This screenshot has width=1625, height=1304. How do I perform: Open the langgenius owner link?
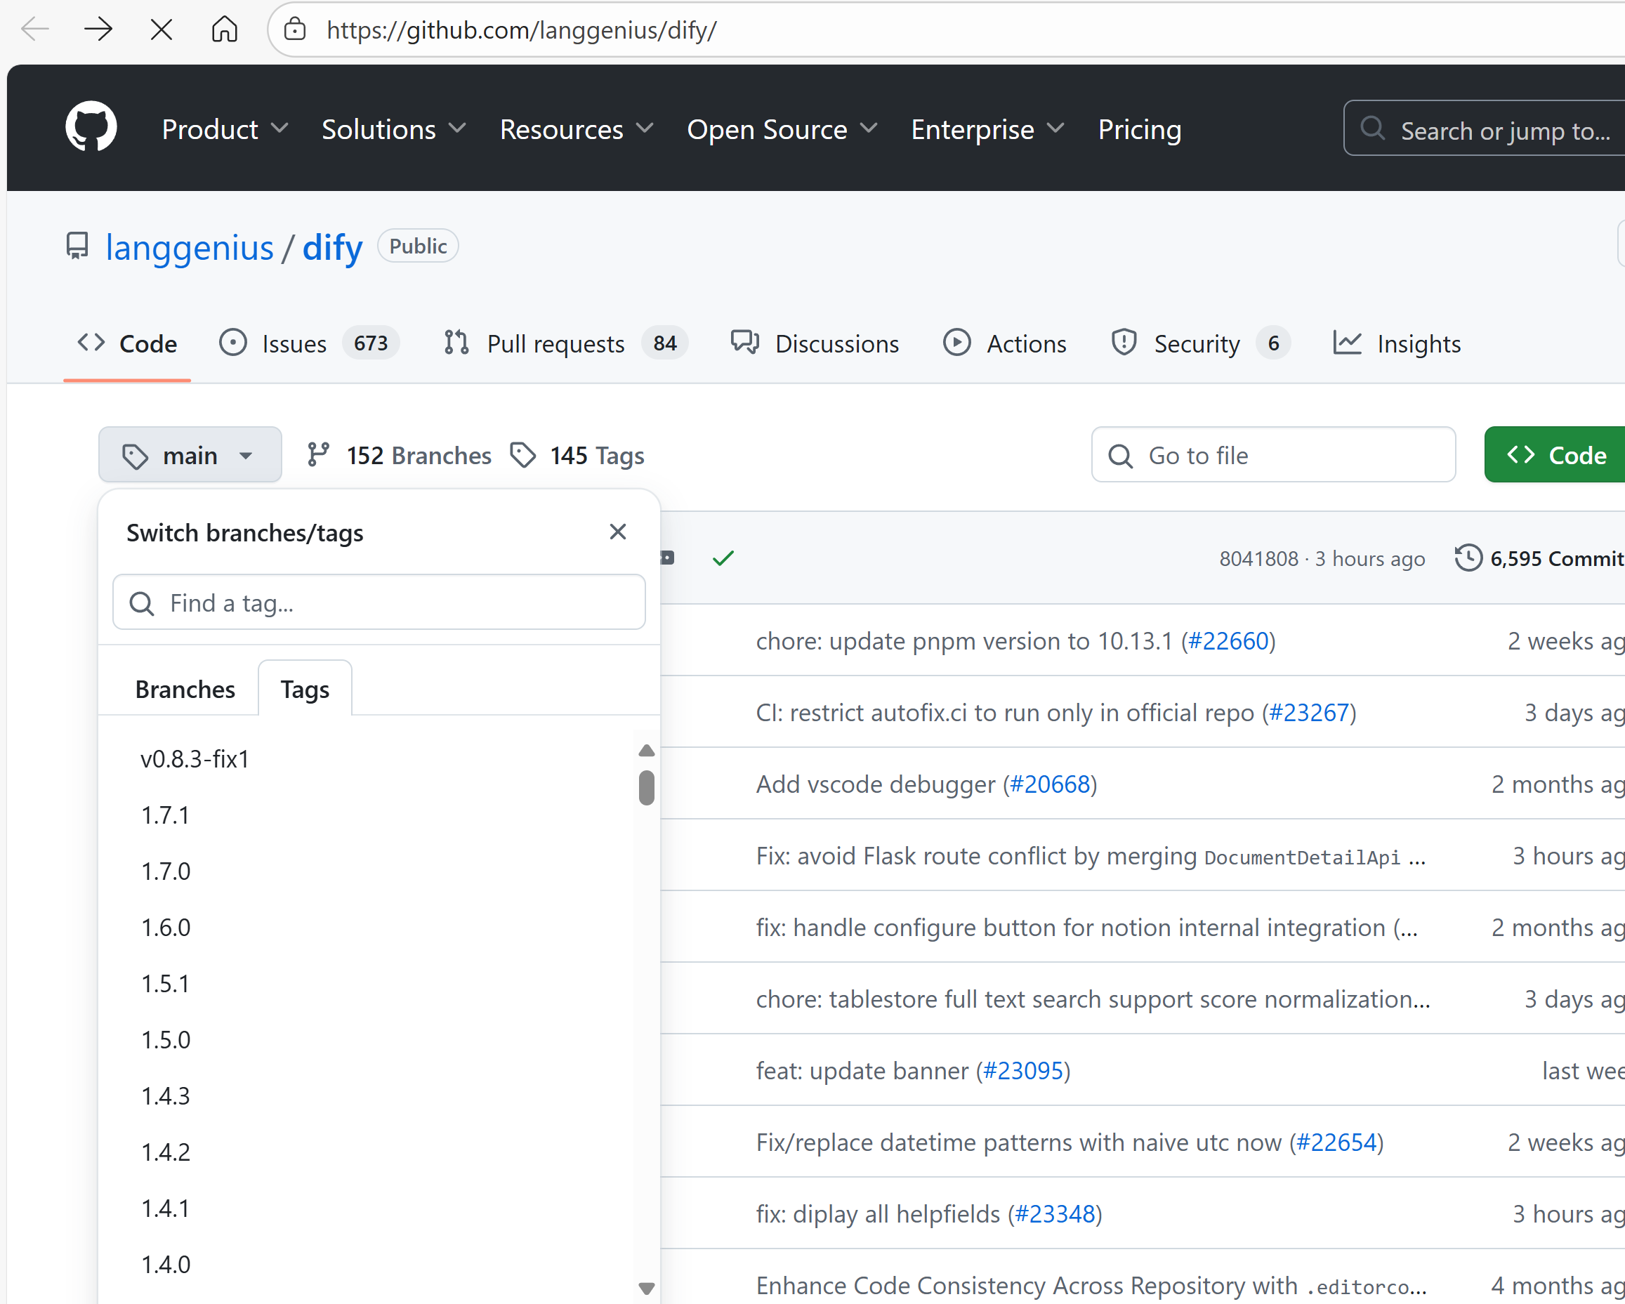189,247
